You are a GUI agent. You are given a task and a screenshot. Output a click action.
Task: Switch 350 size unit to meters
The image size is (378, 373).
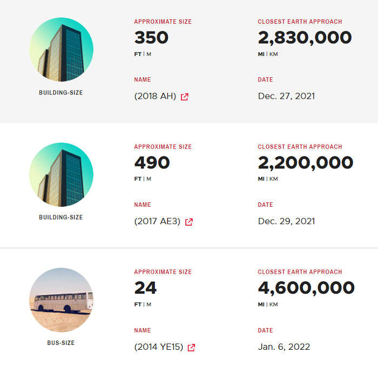coord(148,54)
